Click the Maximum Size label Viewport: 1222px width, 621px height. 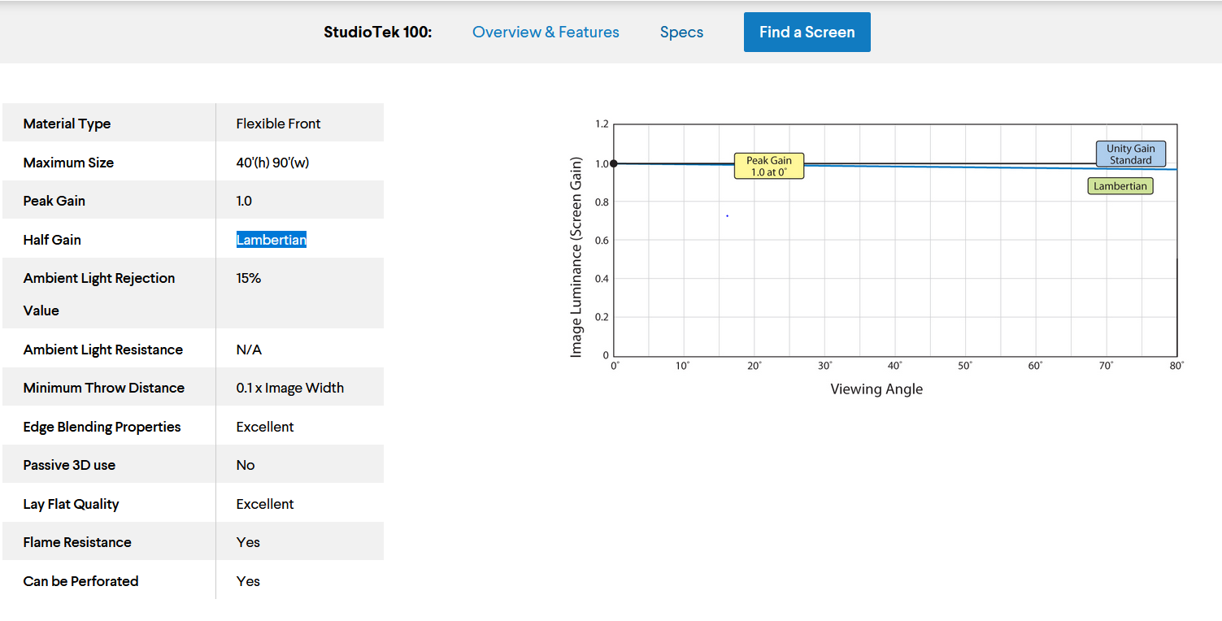tap(68, 163)
